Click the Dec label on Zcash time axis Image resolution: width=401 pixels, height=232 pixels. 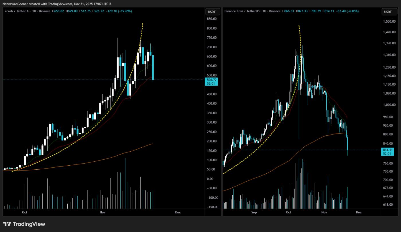[178, 212]
